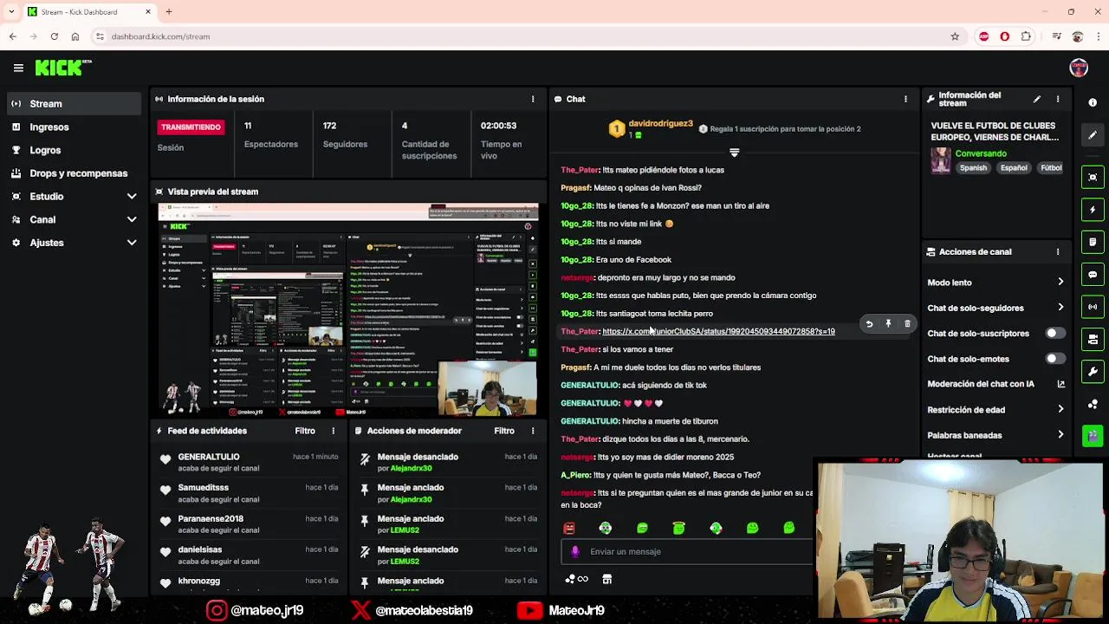Click the Vista previa del stream thumbnail
The image size is (1109, 624).
tap(348, 310)
